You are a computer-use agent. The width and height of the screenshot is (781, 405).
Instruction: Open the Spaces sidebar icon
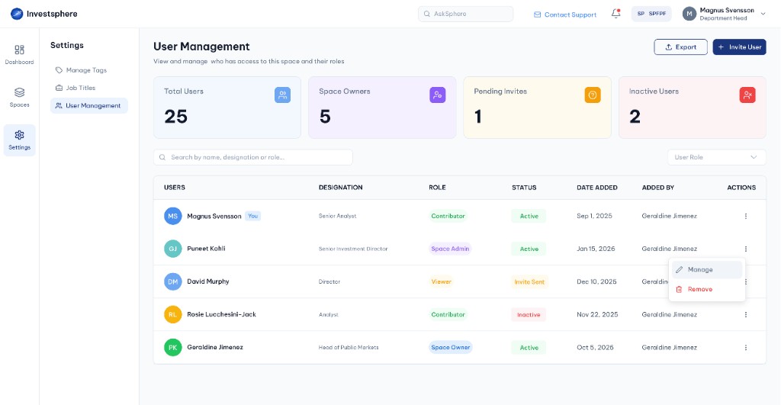tap(19, 92)
